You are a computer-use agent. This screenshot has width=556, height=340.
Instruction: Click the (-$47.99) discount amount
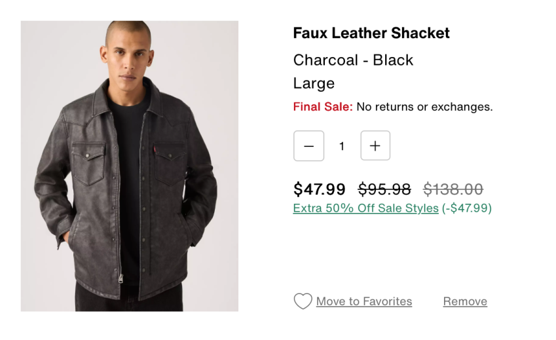tap(467, 208)
